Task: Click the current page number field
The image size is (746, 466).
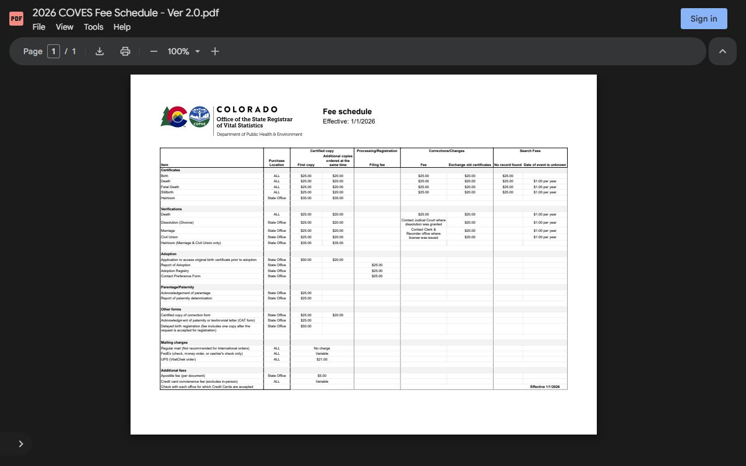Action: (x=54, y=51)
